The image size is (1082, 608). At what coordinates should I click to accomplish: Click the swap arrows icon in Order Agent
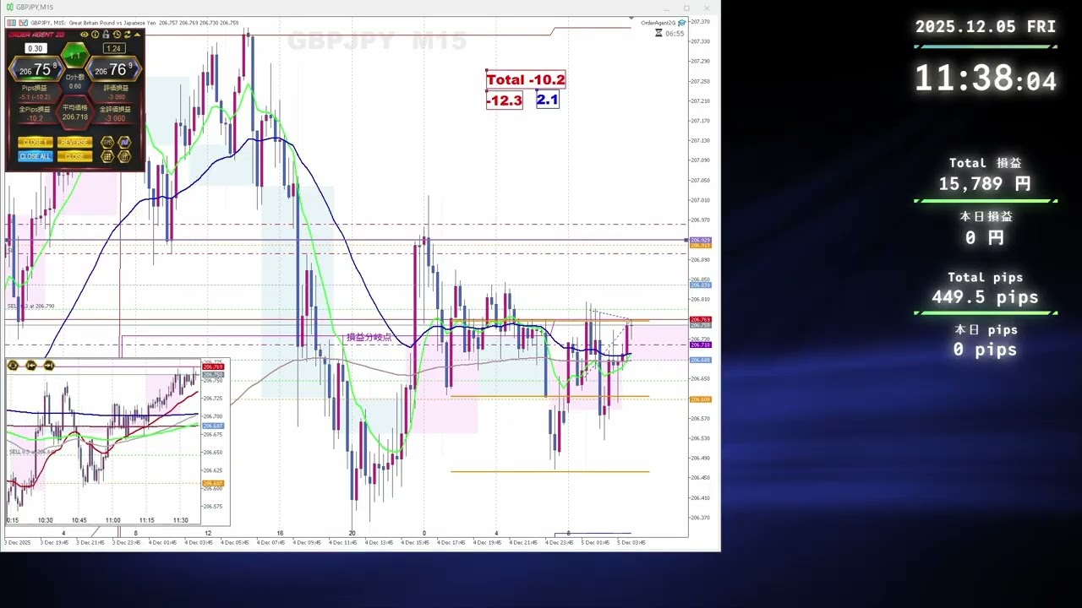click(127, 35)
